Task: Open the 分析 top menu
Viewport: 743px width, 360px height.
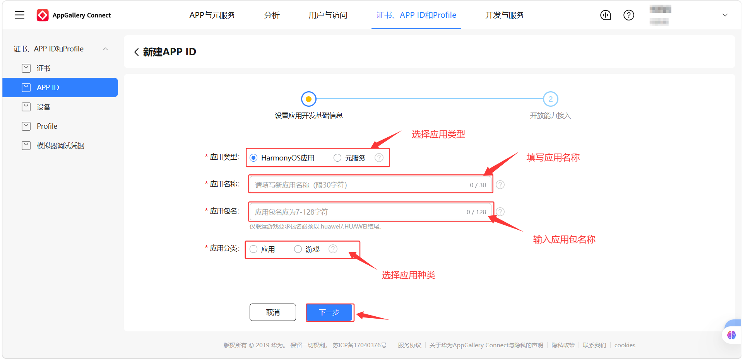Action: click(x=272, y=15)
